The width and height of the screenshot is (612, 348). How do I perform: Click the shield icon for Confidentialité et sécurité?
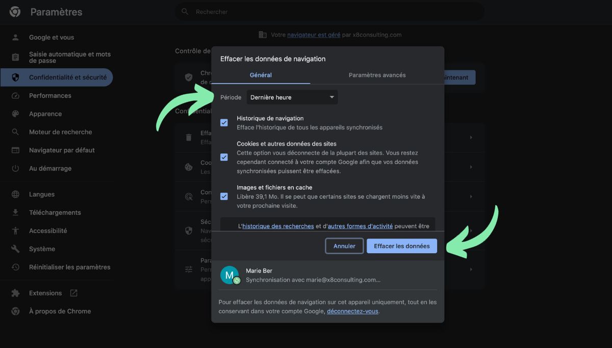pos(15,77)
